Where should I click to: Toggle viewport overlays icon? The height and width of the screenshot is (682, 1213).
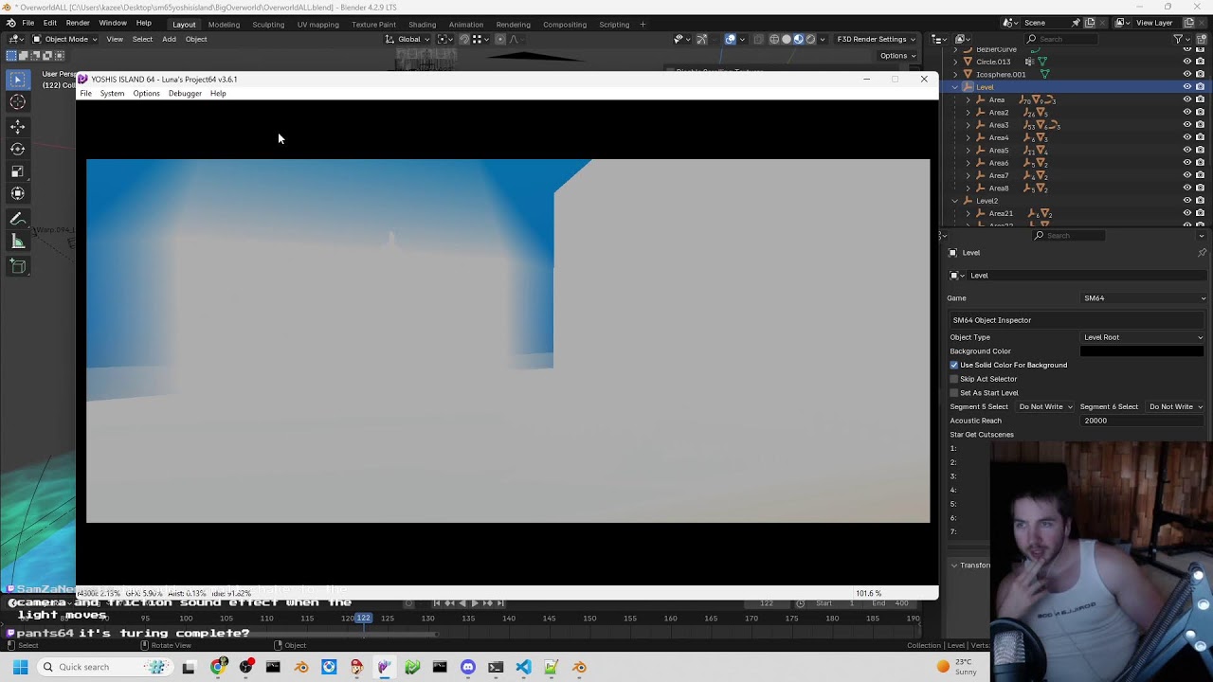(x=731, y=39)
